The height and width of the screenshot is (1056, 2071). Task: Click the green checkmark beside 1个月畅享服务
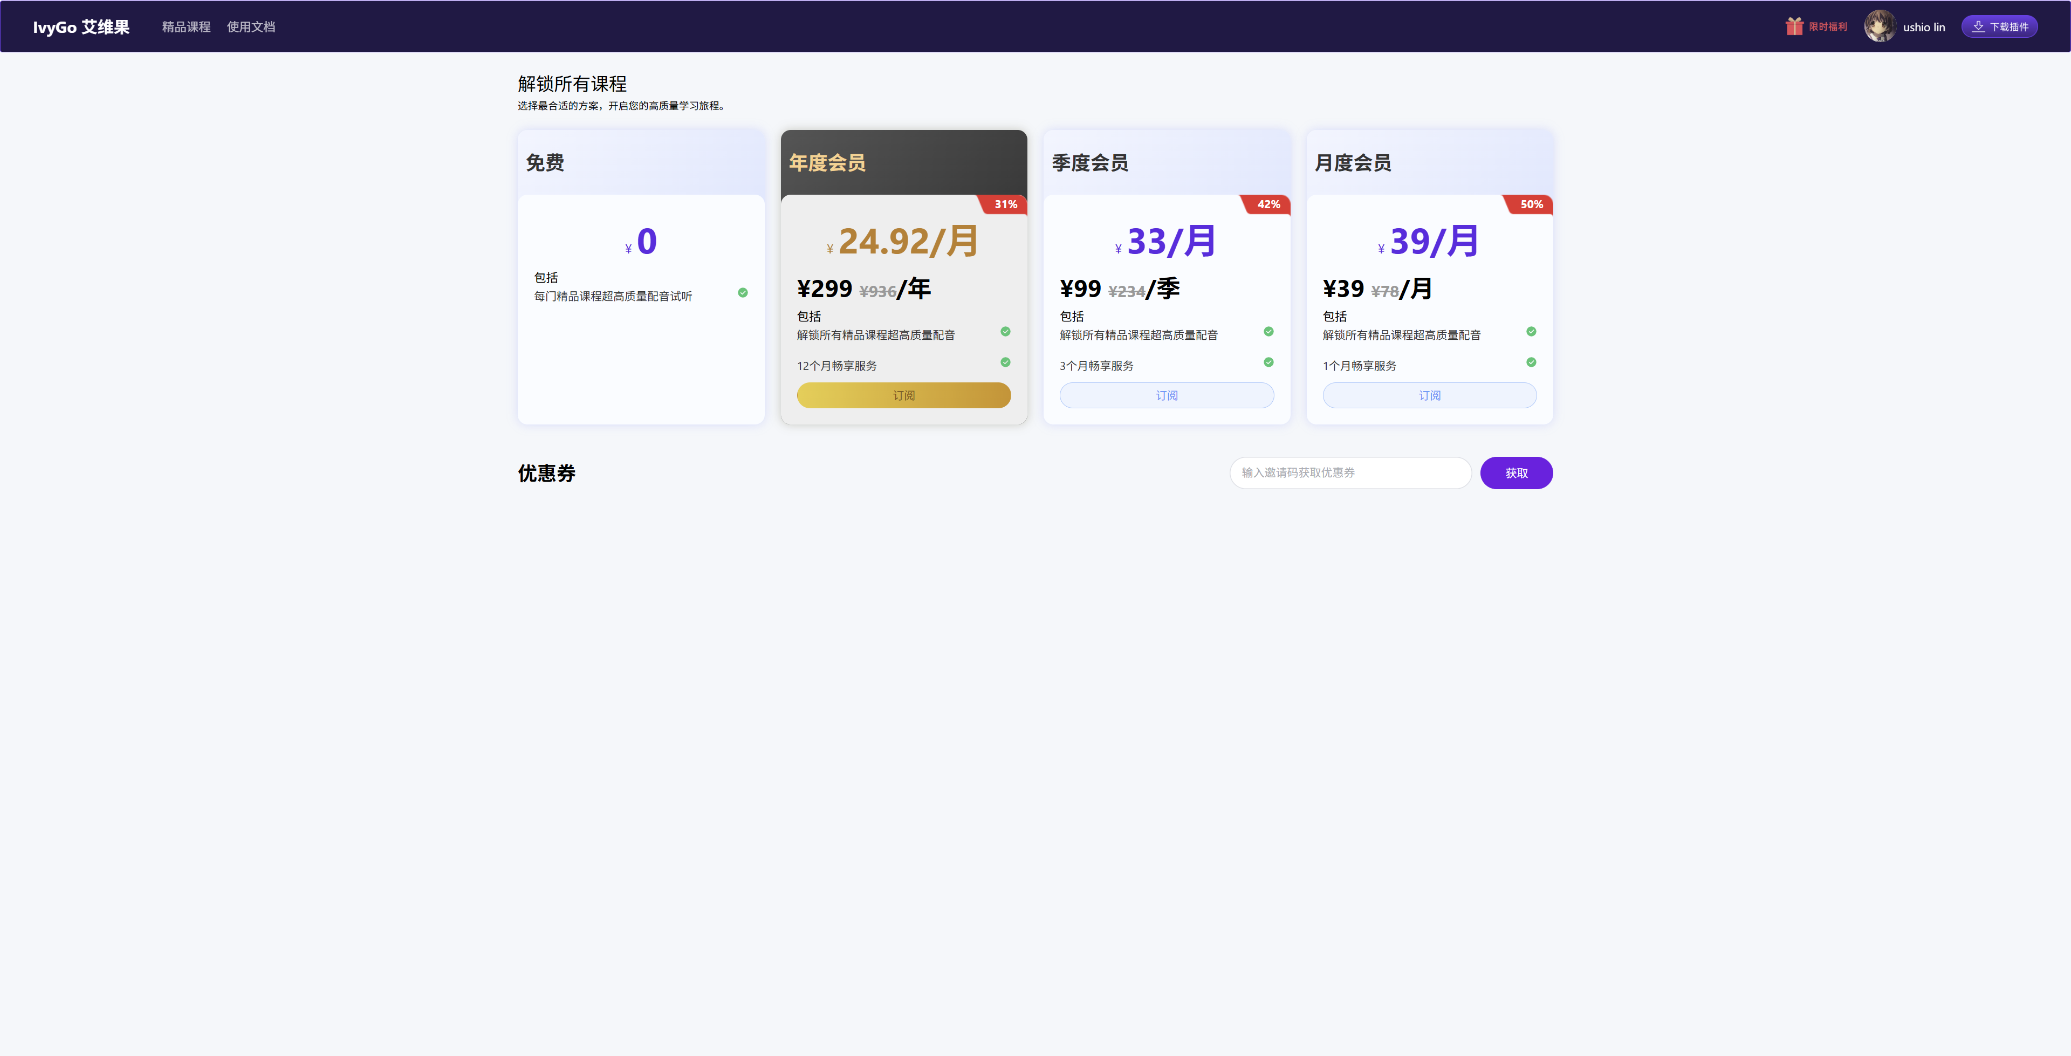pyautogui.click(x=1531, y=362)
